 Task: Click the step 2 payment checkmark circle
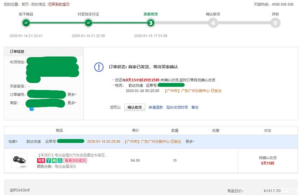[88, 22]
